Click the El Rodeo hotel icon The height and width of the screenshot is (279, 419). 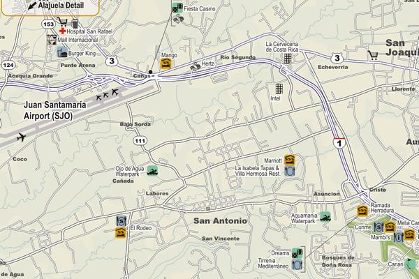click(x=121, y=233)
